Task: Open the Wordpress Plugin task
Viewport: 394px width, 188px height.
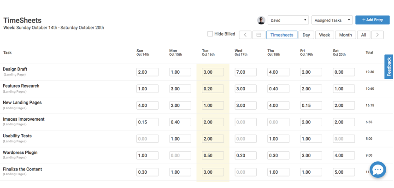Action: [x=20, y=153]
